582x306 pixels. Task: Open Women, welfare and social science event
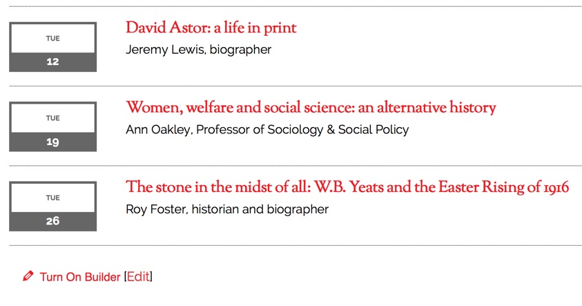pyautogui.click(x=311, y=108)
